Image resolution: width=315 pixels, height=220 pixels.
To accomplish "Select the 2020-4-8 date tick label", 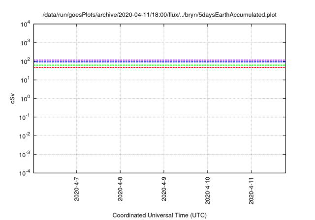I will [x=120, y=189].
